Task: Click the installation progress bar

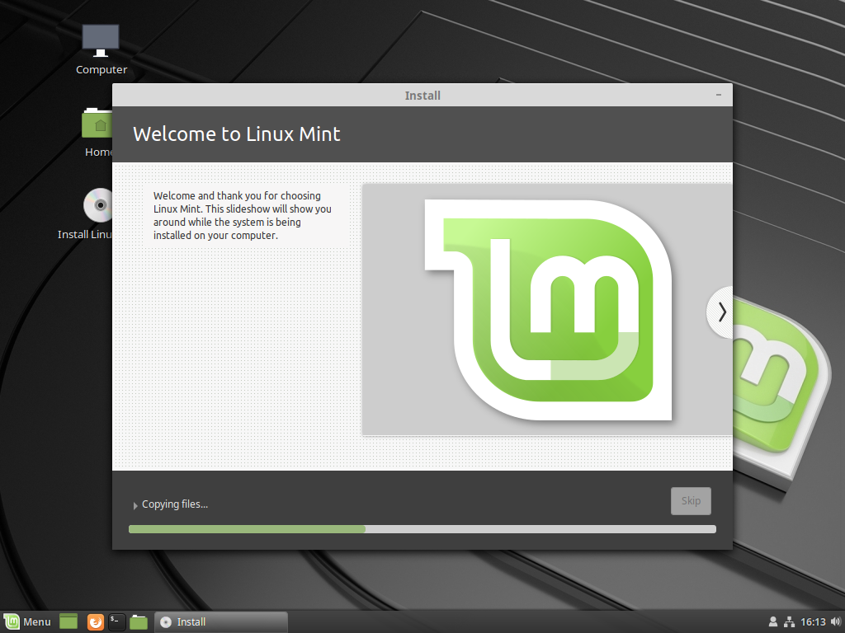Action: click(x=422, y=528)
